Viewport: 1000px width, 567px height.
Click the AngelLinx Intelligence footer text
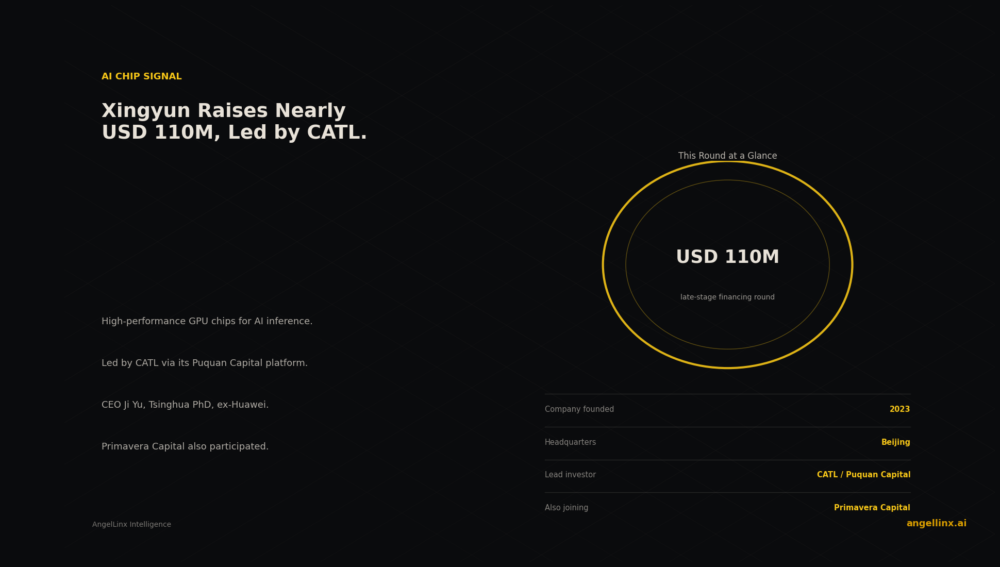click(131, 525)
